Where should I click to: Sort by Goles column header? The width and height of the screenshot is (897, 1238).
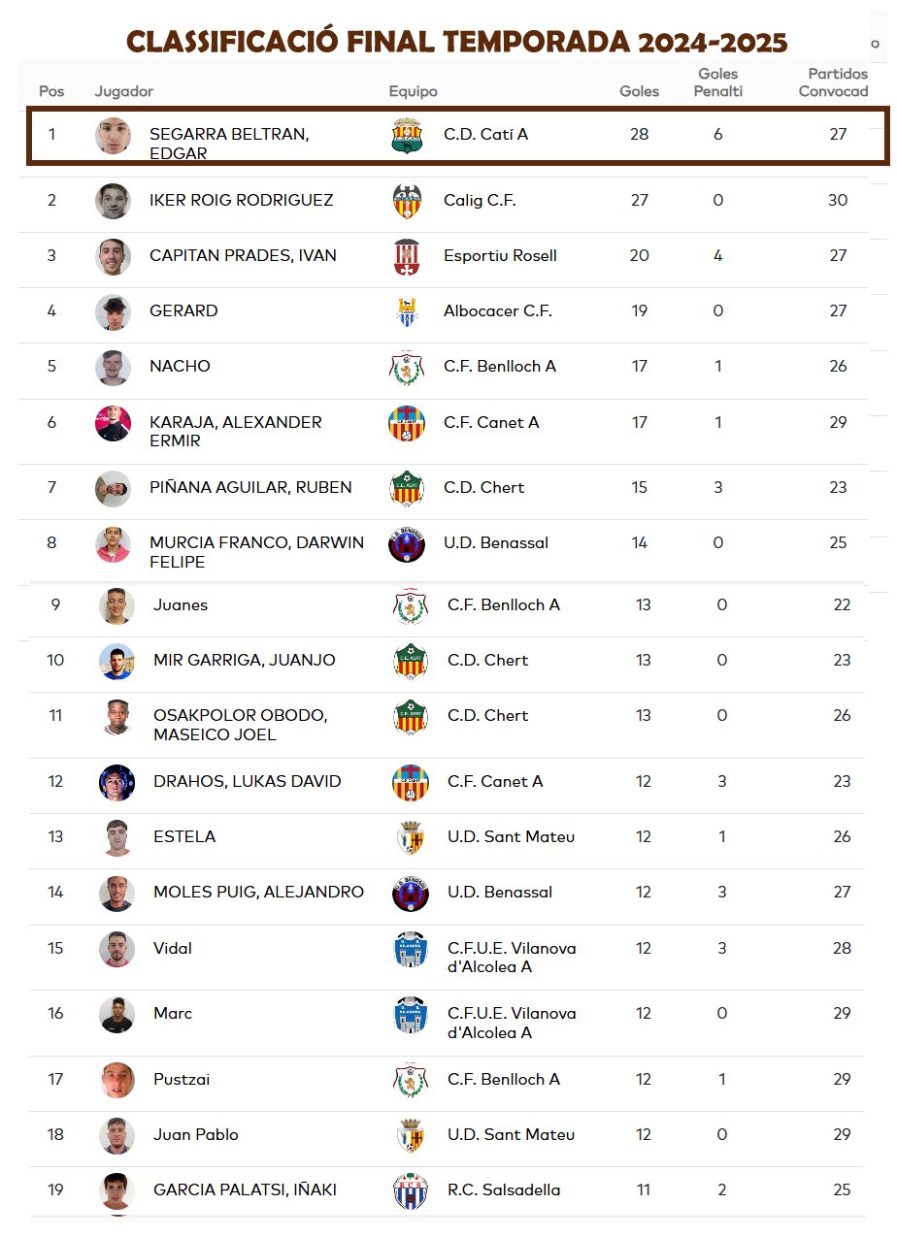[x=640, y=91]
